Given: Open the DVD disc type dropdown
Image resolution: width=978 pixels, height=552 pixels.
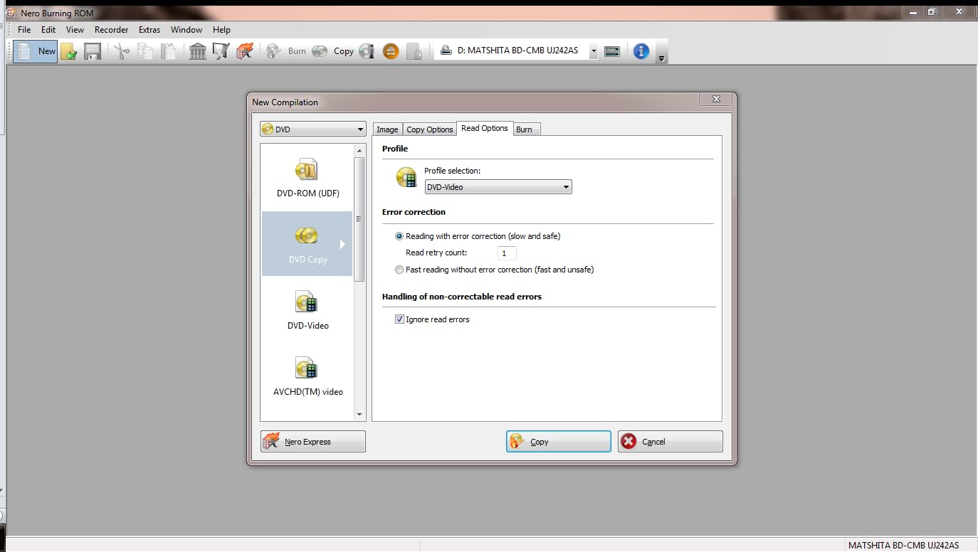Looking at the screenshot, I should [x=313, y=129].
